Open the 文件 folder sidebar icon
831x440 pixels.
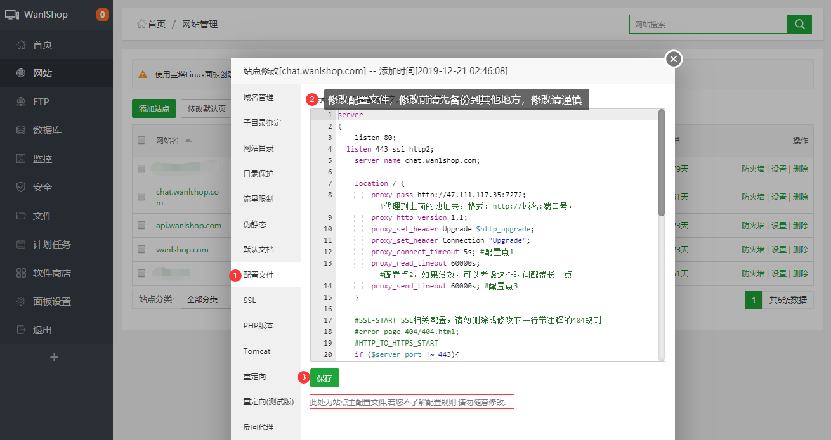click(x=21, y=216)
